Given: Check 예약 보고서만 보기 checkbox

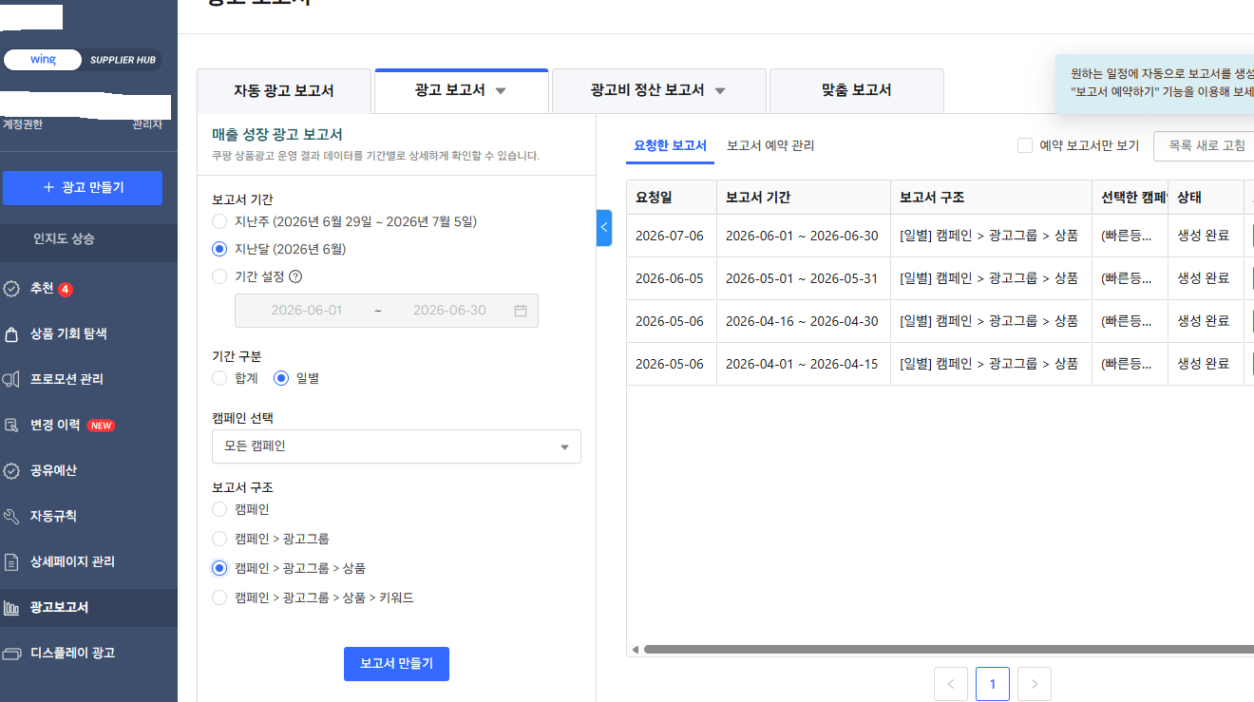Looking at the screenshot, I should (x=1024, y=145).
